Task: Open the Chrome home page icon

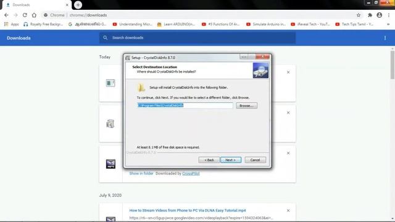Action: [34, 15]
